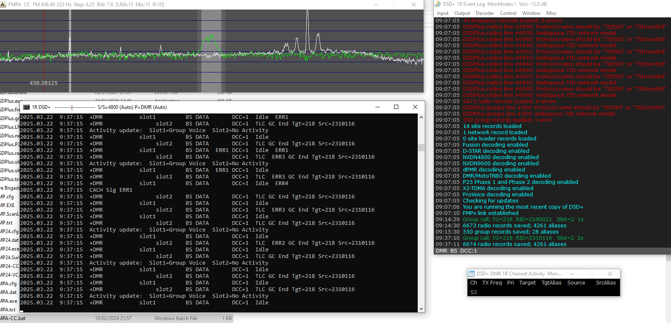Click the '14 site records loaded' log line
The image size is (671, 323).
click(x=492, y=126)
